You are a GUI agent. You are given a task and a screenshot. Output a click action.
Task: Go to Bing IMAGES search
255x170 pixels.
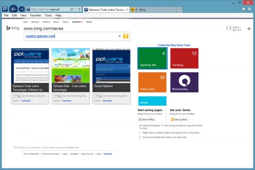point(35,22)
